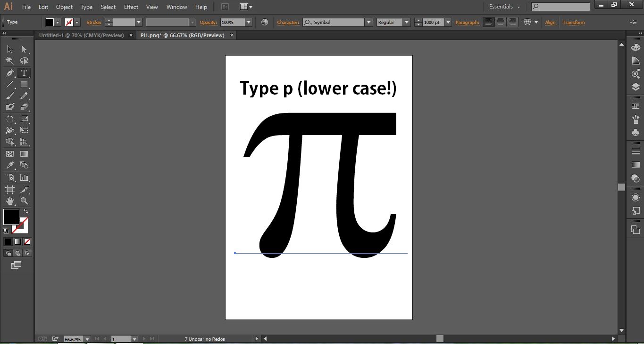Expand the Opacity dropdown
Viewport: 644px width, 344px height.
249,22
